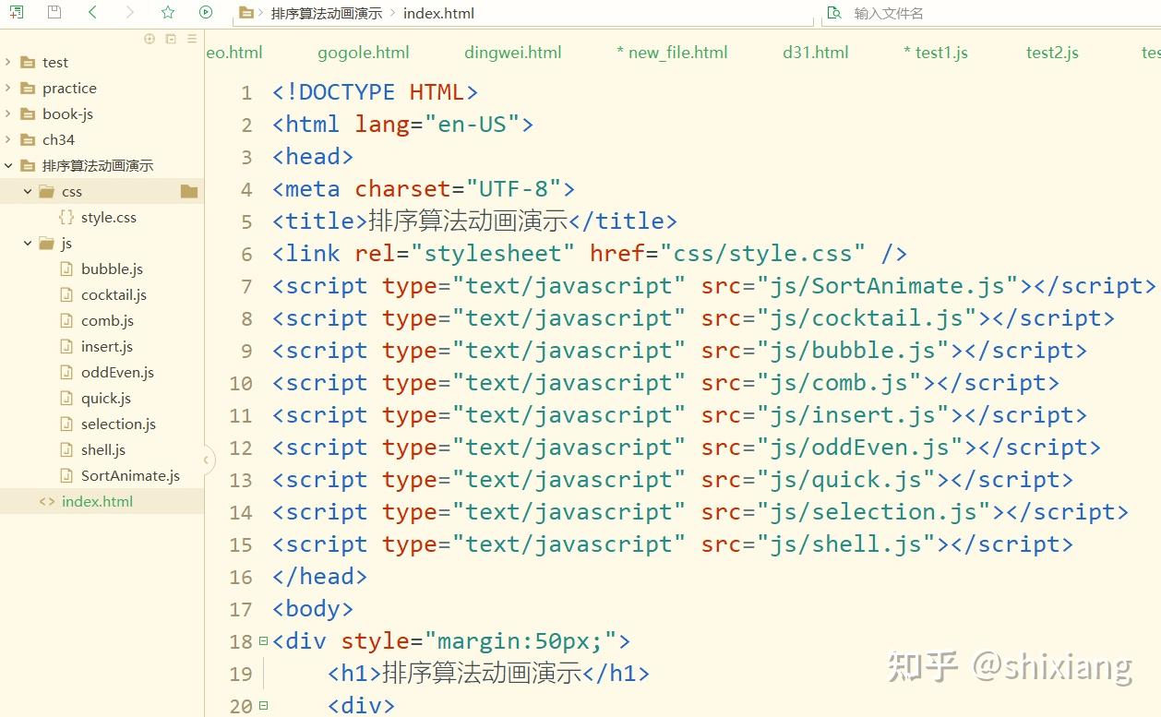This screenshot has height=717, width=1161.
Task: Collapse the css folder
Action: pyautogui.click(x=28, y=191)
